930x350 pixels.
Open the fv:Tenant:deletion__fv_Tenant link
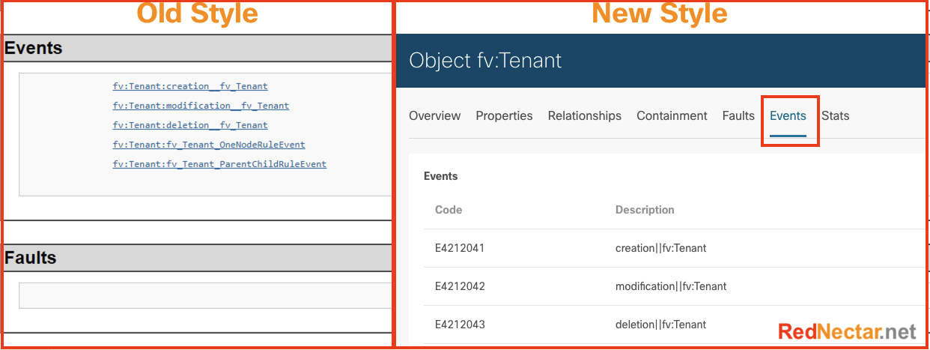(189, 125)
